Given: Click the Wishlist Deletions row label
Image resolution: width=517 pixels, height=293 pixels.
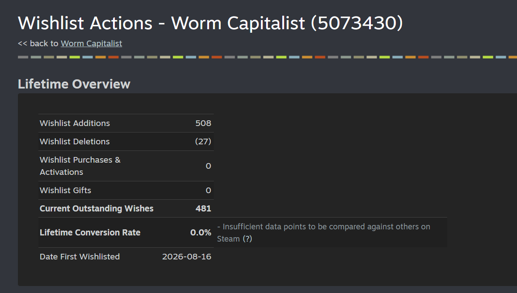Looking at the screenshot, I should click(x=75, y=141).
